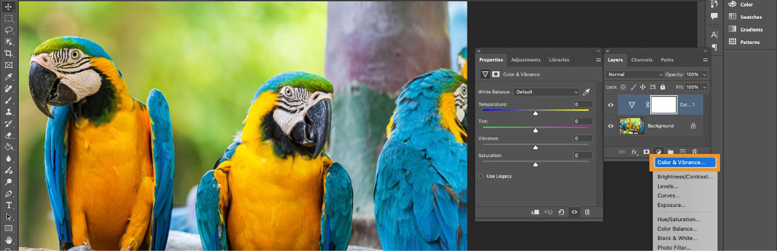777x251 pixels.
Task: Switch to the Adjustments tab
Action: click(525, 60)
